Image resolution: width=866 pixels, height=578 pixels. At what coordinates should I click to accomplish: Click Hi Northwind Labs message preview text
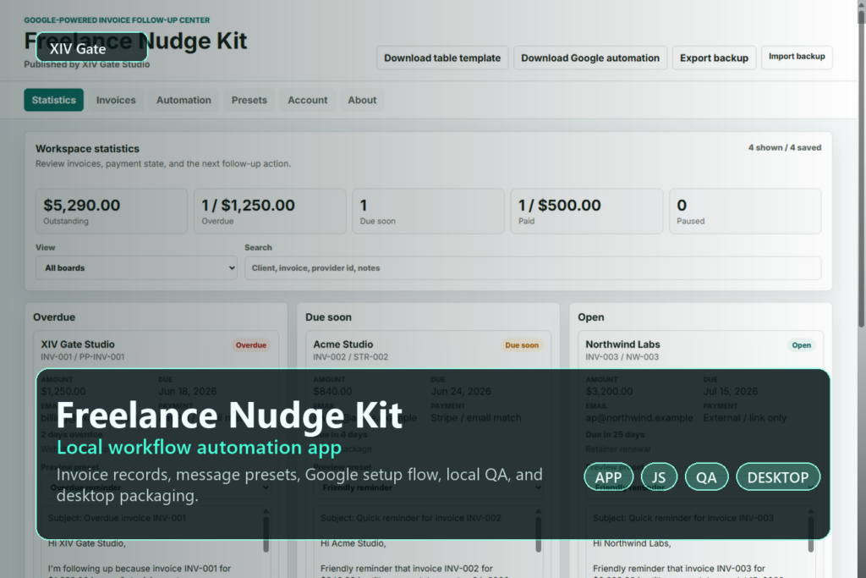[x=632, y=543]
